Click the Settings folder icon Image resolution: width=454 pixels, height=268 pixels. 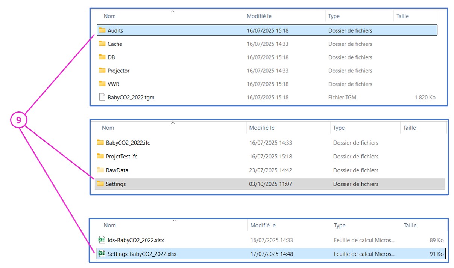click(100, 184)
